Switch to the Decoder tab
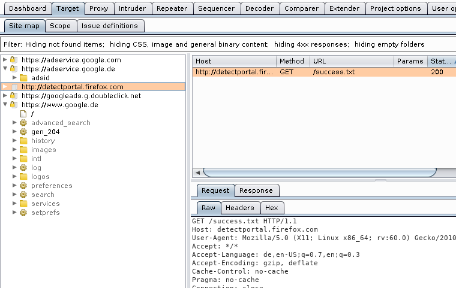The image size is (456, 288). pyautogui.click(x=260, y=8)
